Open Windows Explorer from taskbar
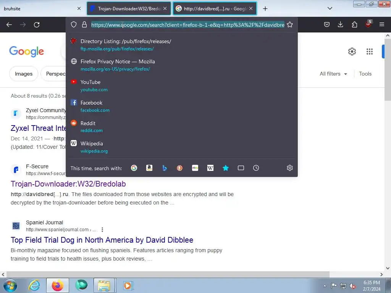391x293 pixels. tap(104, 285)
